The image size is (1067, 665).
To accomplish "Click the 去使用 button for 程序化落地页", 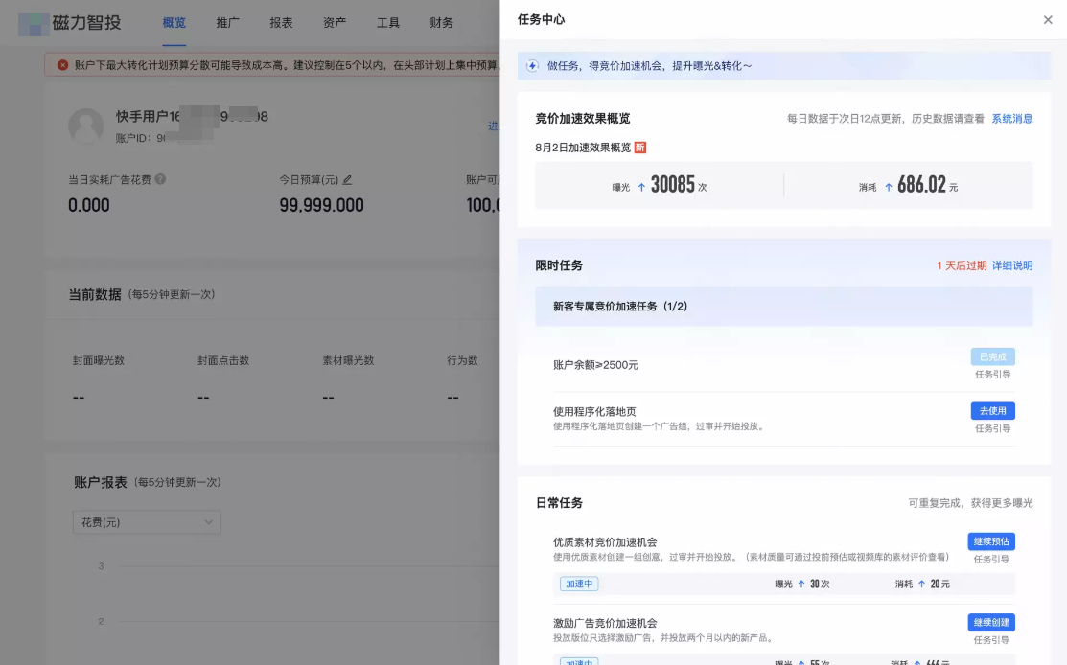I will coord(991,410).
